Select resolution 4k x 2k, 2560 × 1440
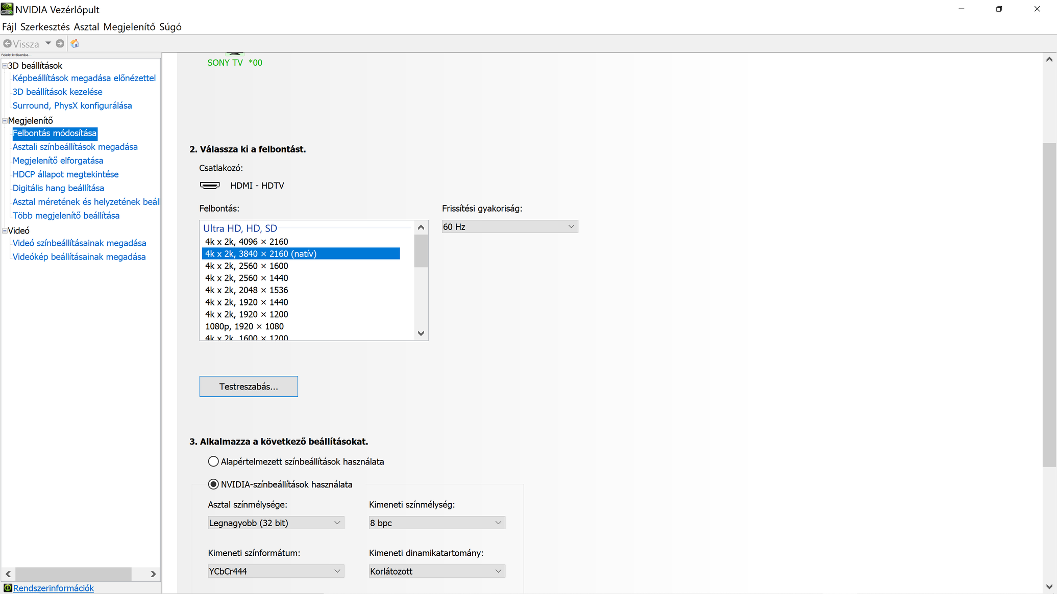Image resolution: width=1057 pixels, height=594 pixels. point(301,278)
